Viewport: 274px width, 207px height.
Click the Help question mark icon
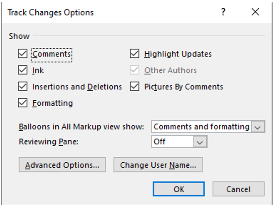223,12
